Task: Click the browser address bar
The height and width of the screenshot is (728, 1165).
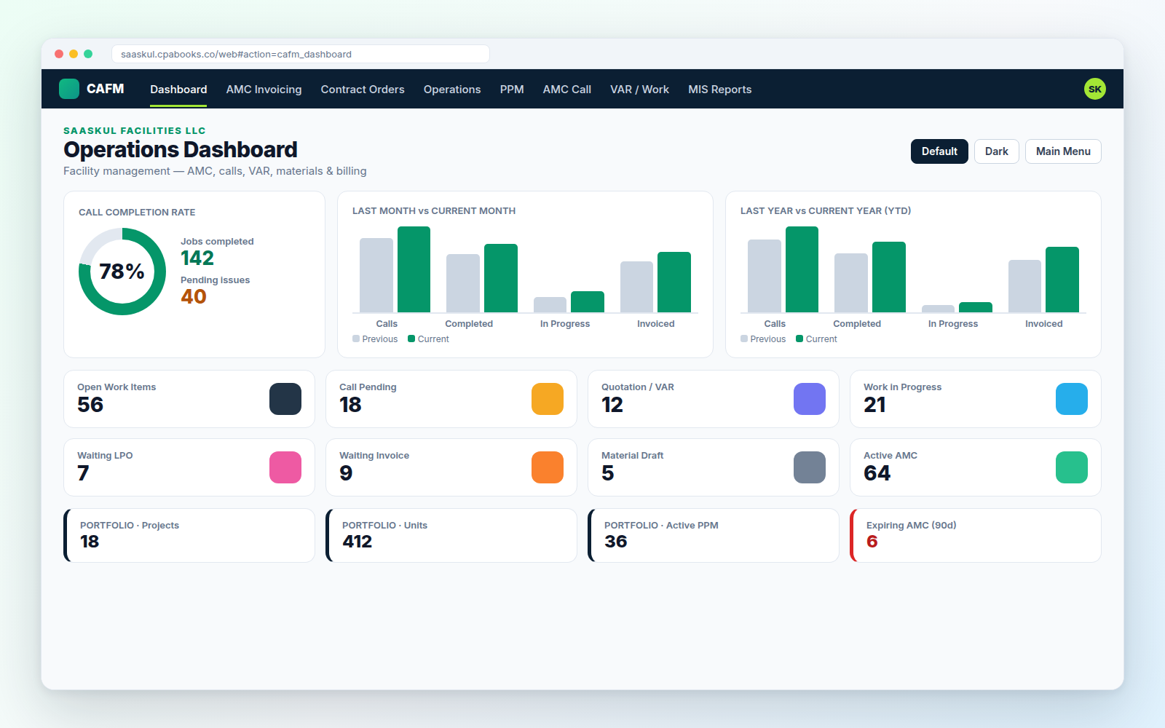Action: point(301,54)
